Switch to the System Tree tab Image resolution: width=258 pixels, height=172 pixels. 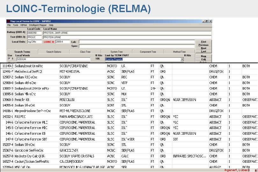pos(117,52)
